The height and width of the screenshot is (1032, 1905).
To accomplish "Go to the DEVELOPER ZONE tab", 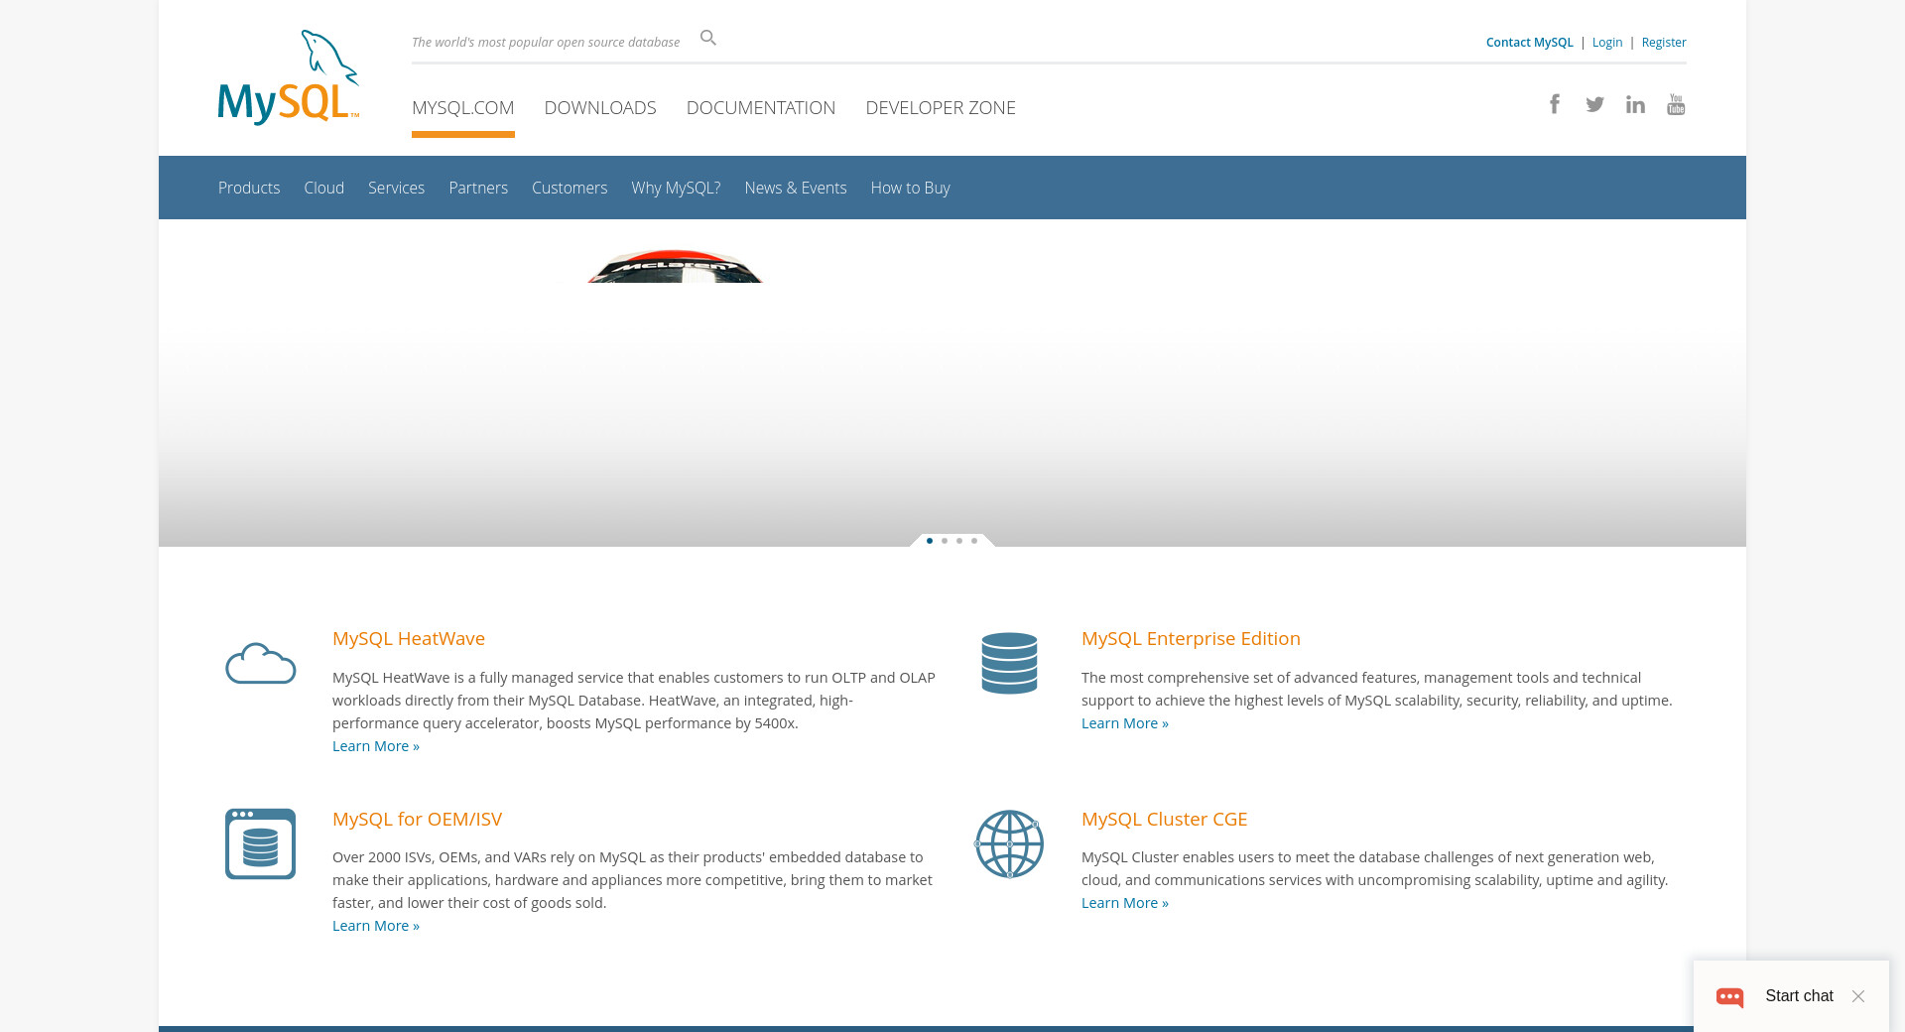I will click(940, 107).
